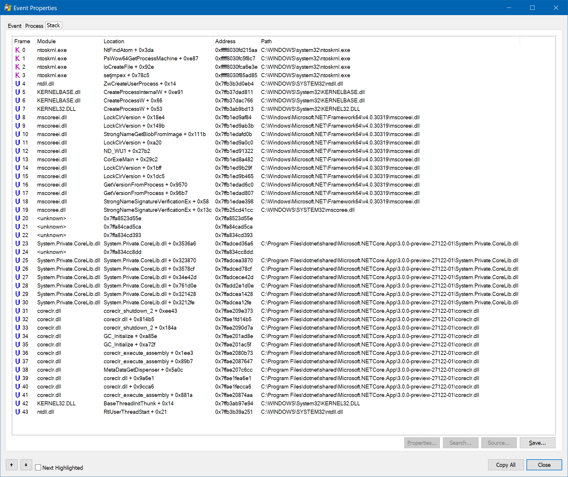Click the user-mode icon next to LockClrVersion frame 8
The height and width of the screenshot is (477, 568).
point(18,117)
